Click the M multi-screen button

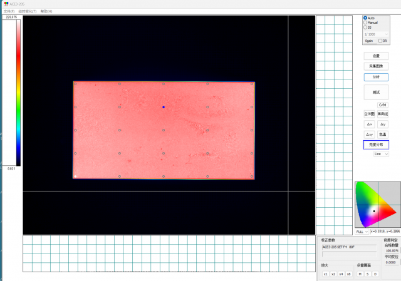[360, 274]
